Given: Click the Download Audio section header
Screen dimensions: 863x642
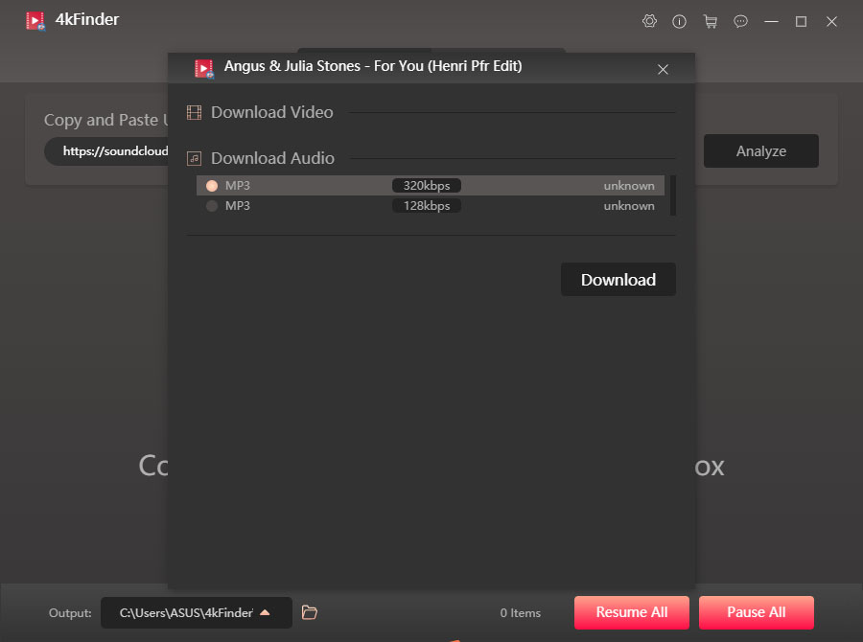Looking at the screenshot, I should tap(272, 158).
